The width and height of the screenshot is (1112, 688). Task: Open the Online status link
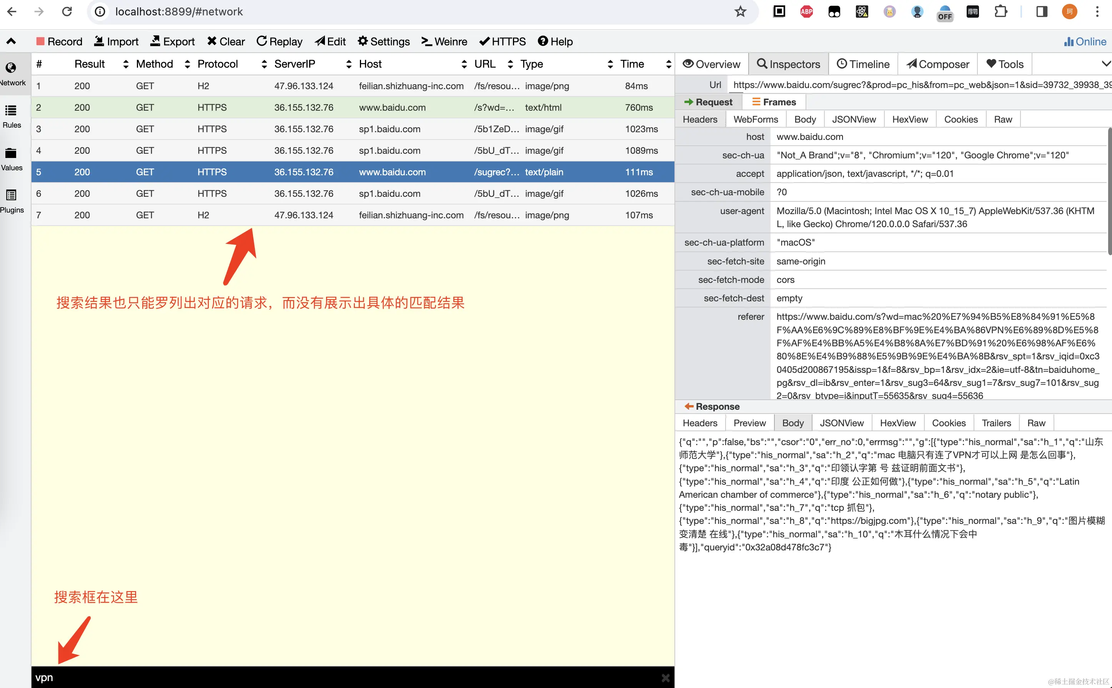tap(1085, 42)
